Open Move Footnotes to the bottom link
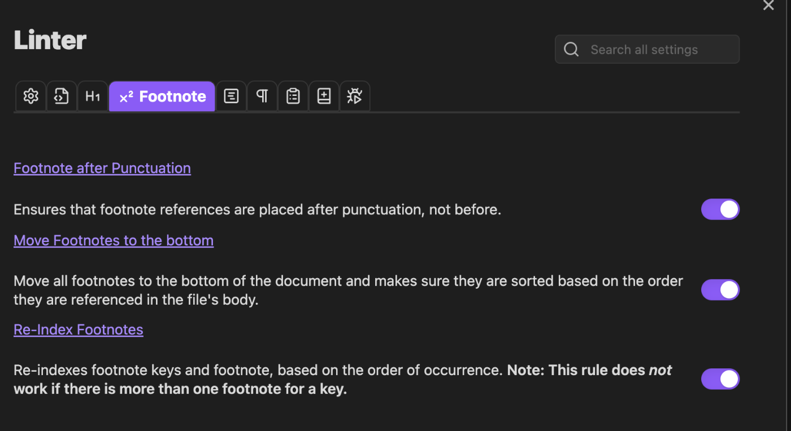This screenshot has height=431, width=791. 114,240
